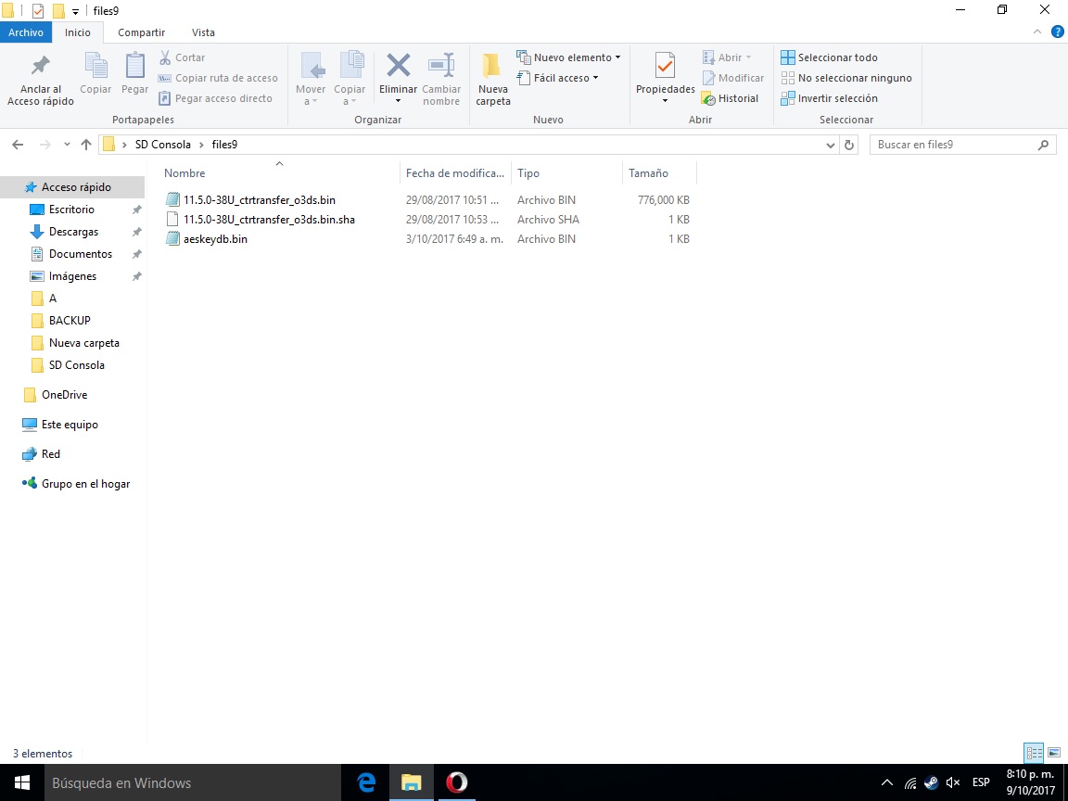Image resolution: width=1068 pixels, height=801 pixels.
Task: Click the Eliminar delete icon
Action: pyautogui.click(x=398, y=67)
